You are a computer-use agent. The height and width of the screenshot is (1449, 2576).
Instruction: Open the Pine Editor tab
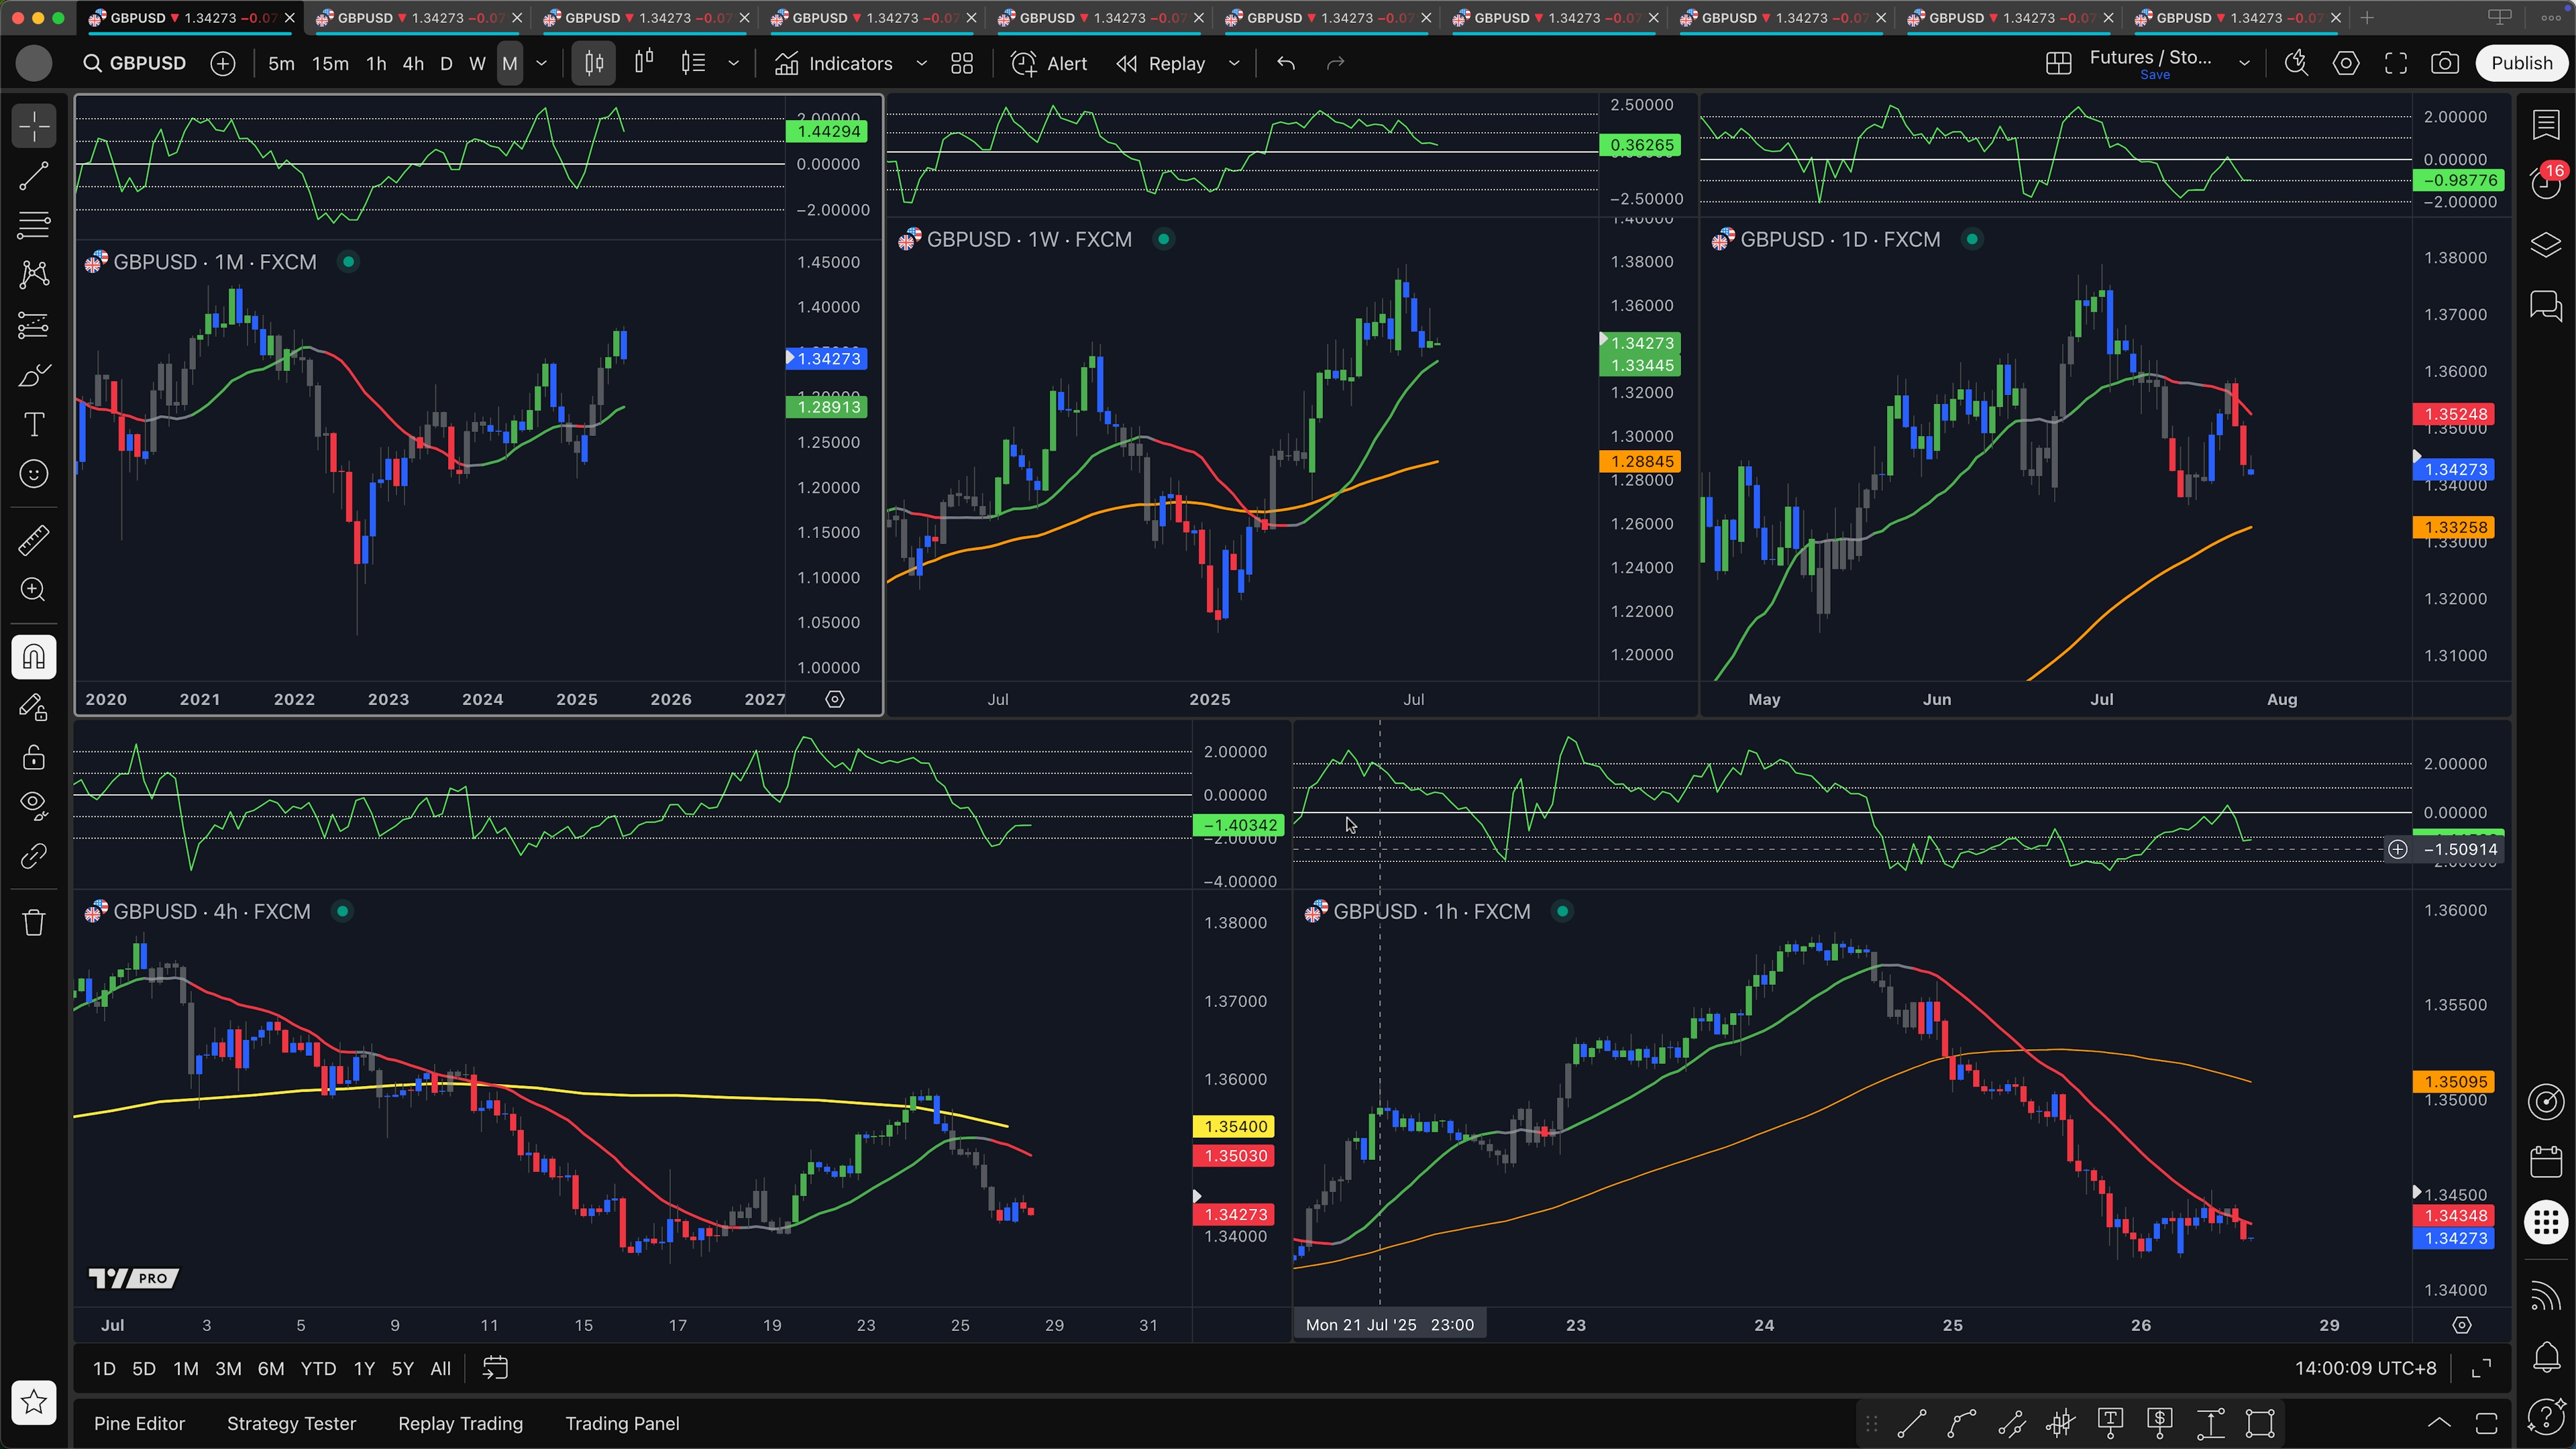(x=139, y=1423)
